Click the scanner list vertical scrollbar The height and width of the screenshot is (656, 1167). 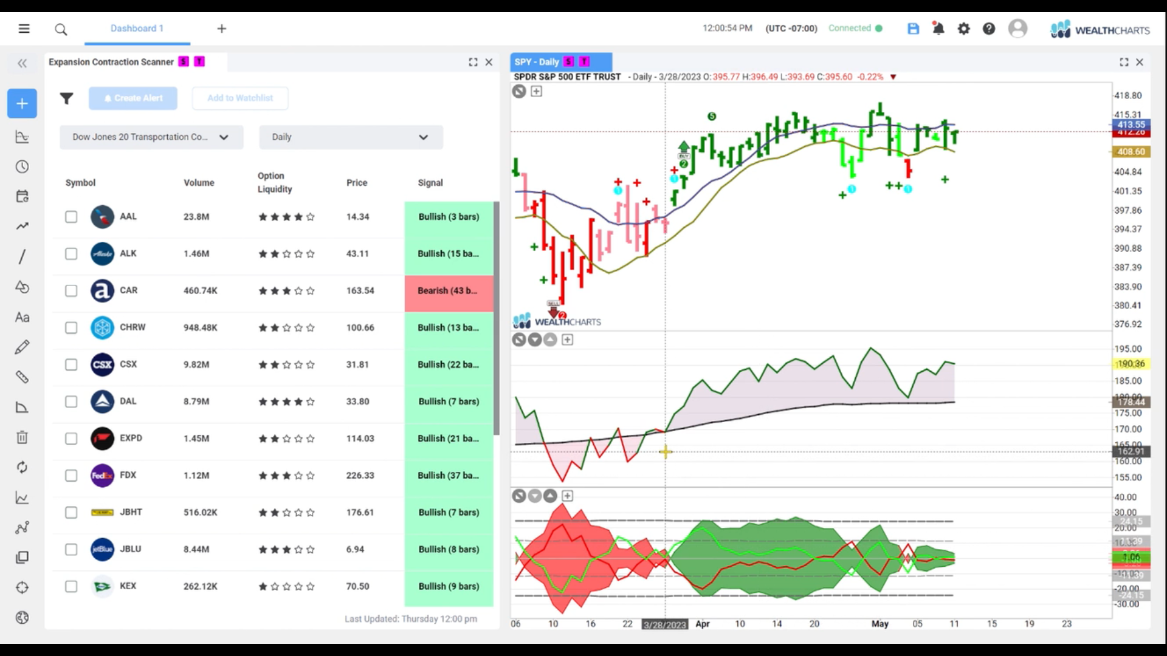[x=496, y=318]
